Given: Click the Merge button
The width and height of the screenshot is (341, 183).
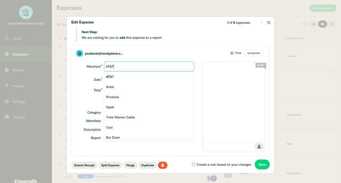Looking at the screenshot, I should click(x=130, y=165).
